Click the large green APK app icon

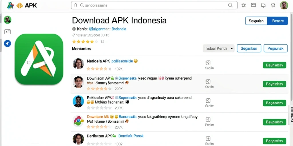coord(39,59)
